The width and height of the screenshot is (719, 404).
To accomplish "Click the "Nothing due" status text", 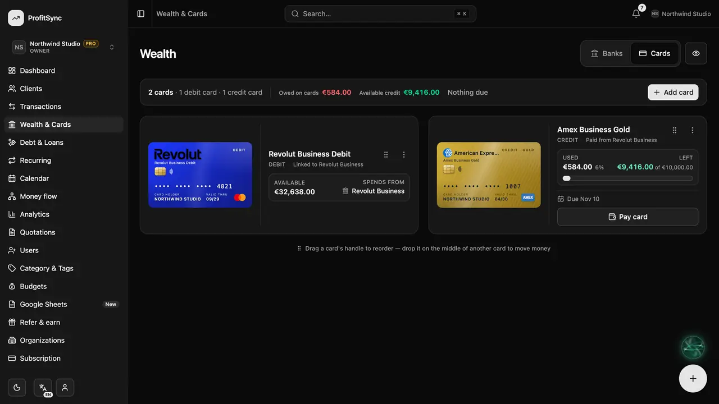I will tap(467, 93).
